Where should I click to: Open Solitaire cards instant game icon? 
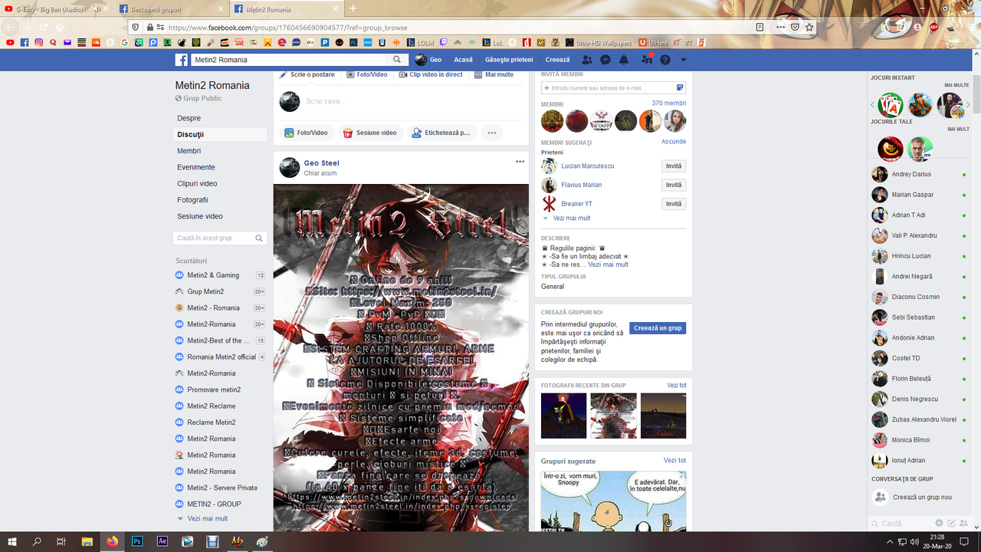click(891, 105)
